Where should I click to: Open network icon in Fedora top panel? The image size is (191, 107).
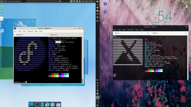71,1
